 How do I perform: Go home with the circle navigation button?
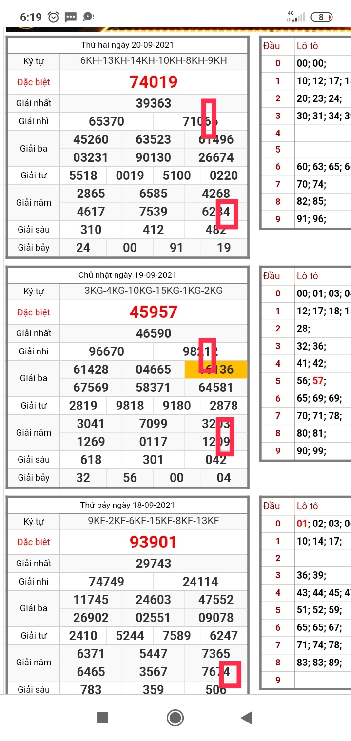(x=175, y=718)
